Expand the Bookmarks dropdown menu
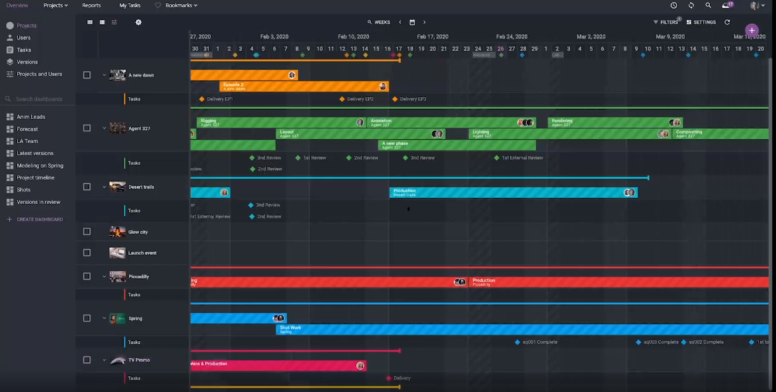The image size is (776, 392). coord(176,5)
